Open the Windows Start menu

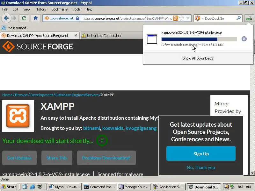[x=9, y=187]
